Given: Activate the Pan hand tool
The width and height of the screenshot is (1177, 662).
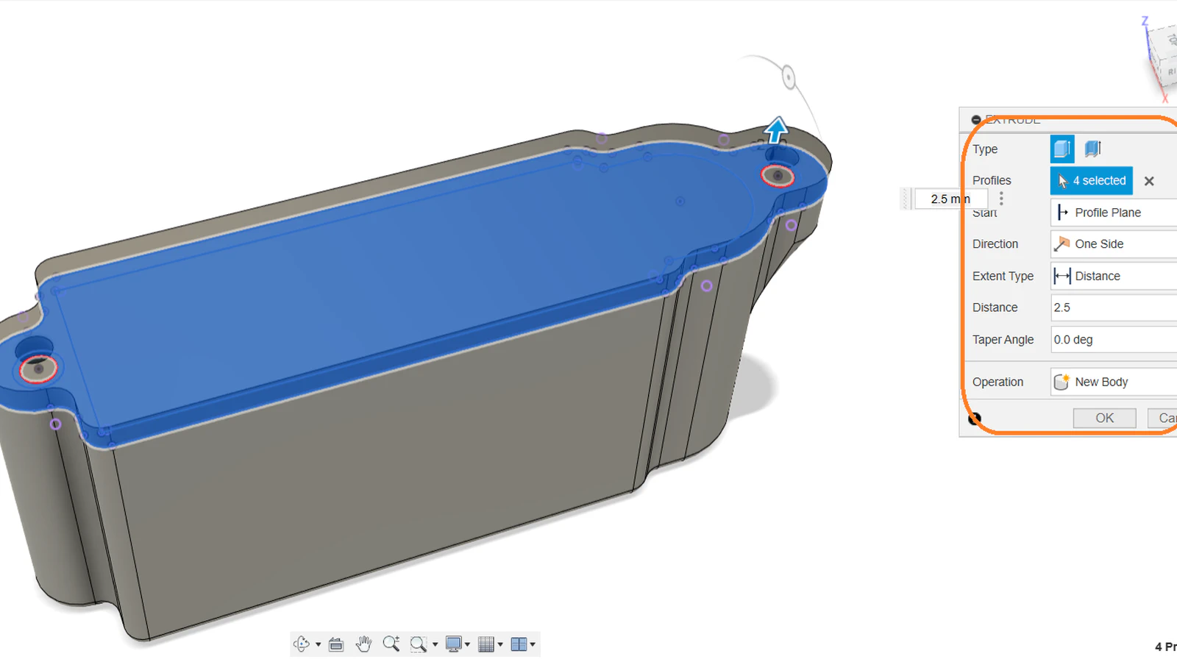Looking at the screenshot, I should point(363,644).
